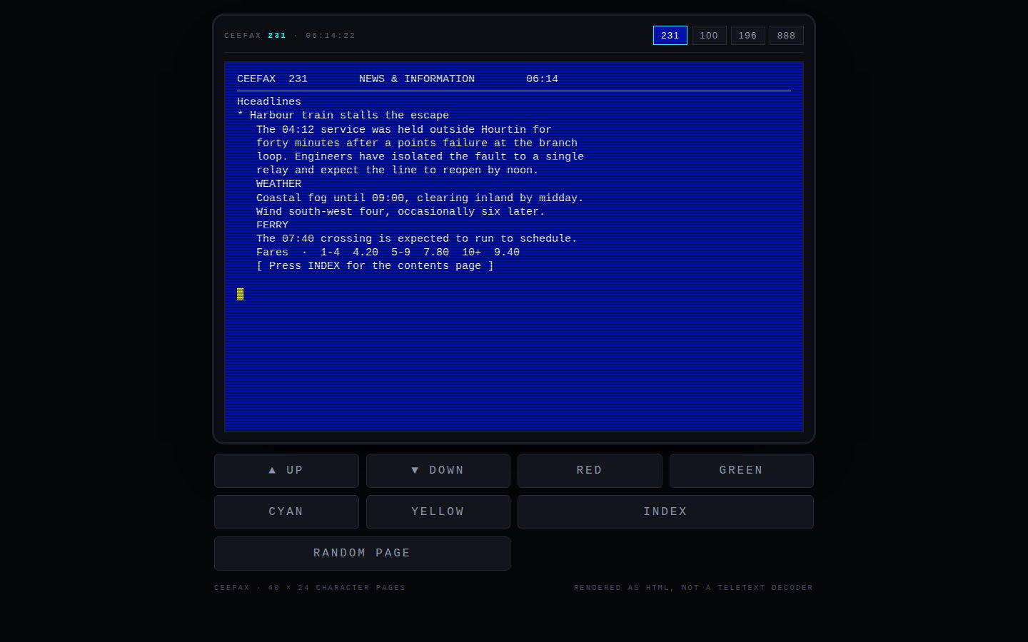
Task: Click 'CEEFAX 231' in the page header
Action: (272, 79)
